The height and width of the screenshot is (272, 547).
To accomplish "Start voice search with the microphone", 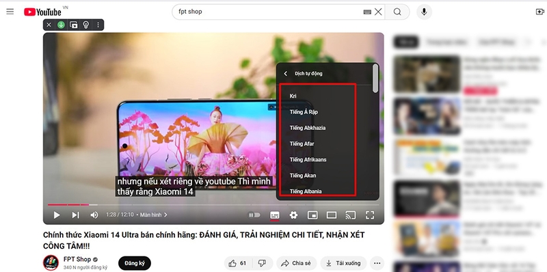I will coord(424,12).
